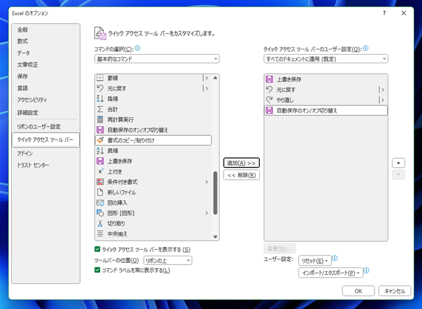Viewport: 422px width, 309px height.
Task: Click the 再計算実行 calculator icon
Action: [x=100, y=119]
